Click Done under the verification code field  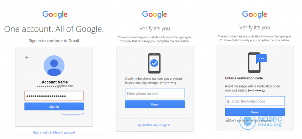(255, 112)
